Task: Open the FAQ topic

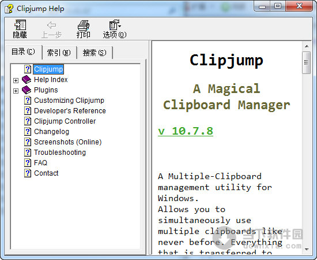Action: tap(41, 163)
